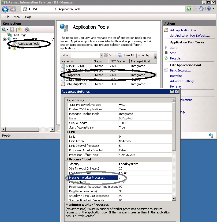Collapse the CPU settings section
The image size is (217, 222).
point(66,132)
